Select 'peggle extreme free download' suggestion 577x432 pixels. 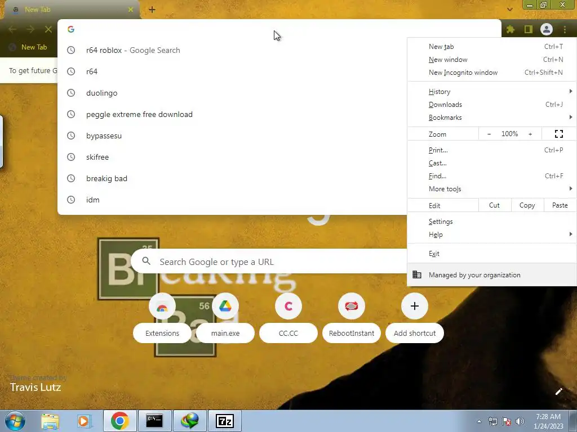coord(232,114)
